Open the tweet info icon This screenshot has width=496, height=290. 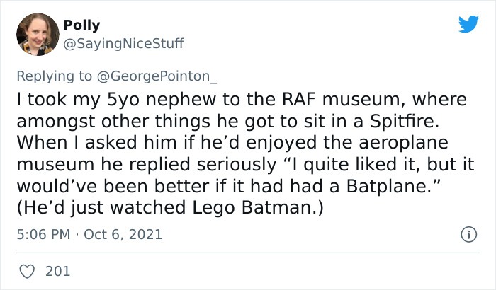[x=468, y=233]
